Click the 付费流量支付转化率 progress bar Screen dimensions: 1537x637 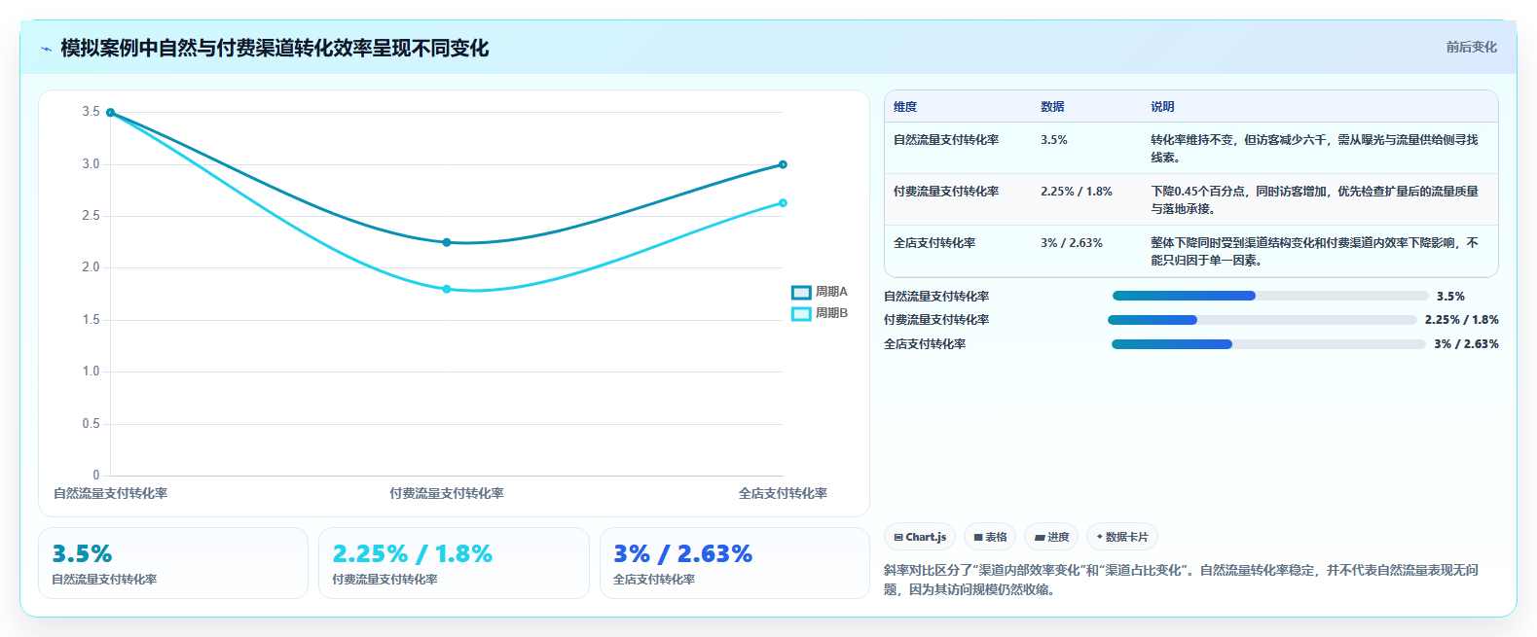pos(1263,320)
